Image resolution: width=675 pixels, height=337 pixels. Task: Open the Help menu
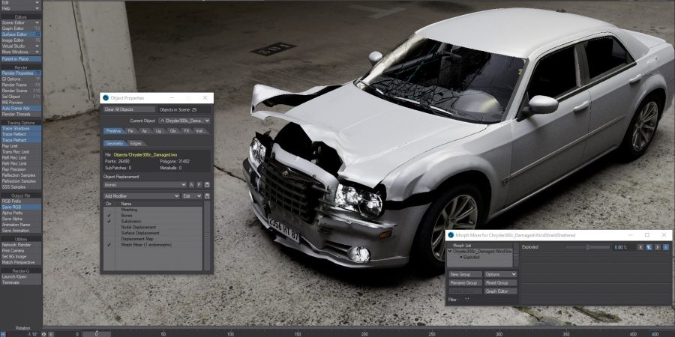pos(21,8)
